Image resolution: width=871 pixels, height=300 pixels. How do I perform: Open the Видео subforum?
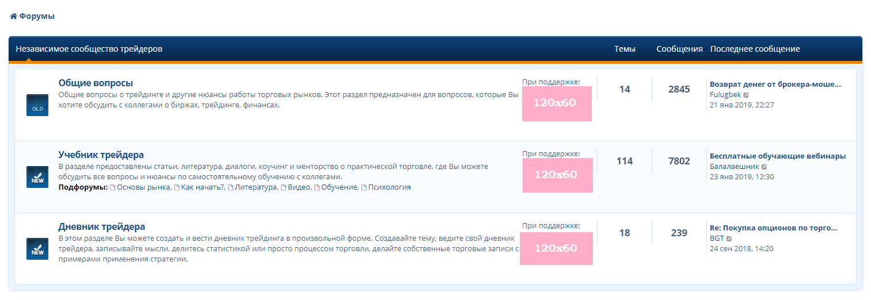299,187
